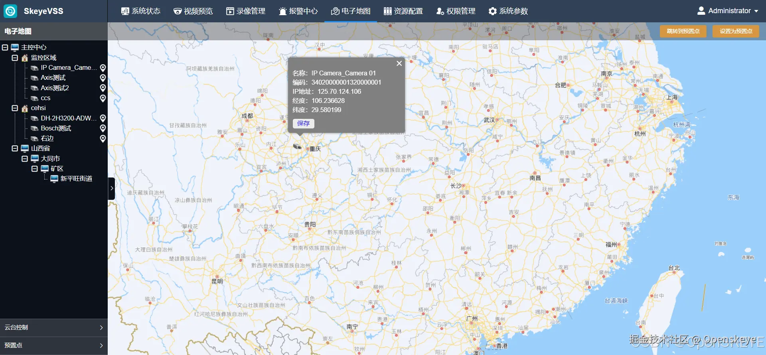Viewport: 766px width, 355px height.
Task: Click the 系统状态 chart icon
Action: click(x=125, y=11)
